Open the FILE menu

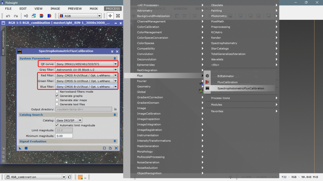8,8
